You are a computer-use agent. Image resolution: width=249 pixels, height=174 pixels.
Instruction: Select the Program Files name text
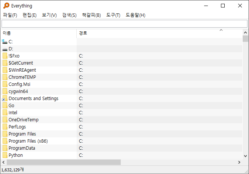(22, 134)
